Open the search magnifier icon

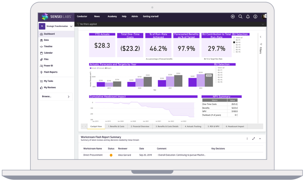[x=240, y=17]
